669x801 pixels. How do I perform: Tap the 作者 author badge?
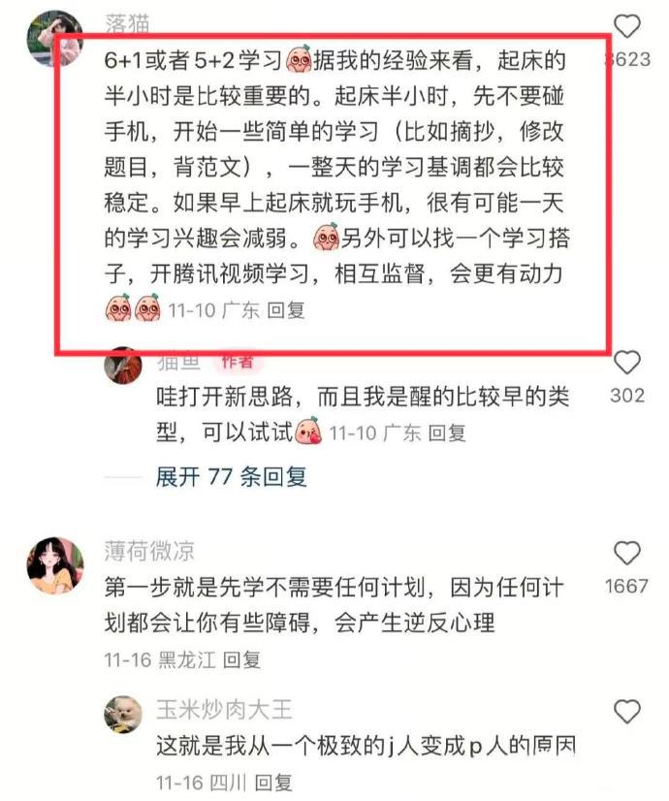pyautogui.click(x=237, y=362)
